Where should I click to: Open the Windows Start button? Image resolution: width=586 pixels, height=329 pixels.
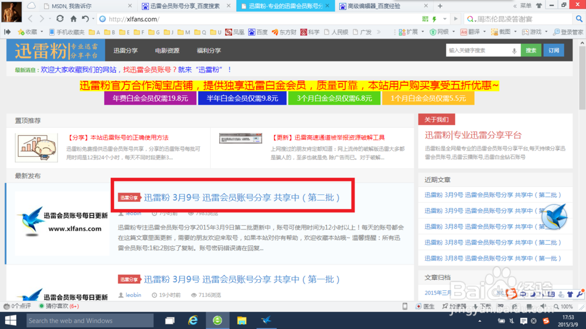11,320
